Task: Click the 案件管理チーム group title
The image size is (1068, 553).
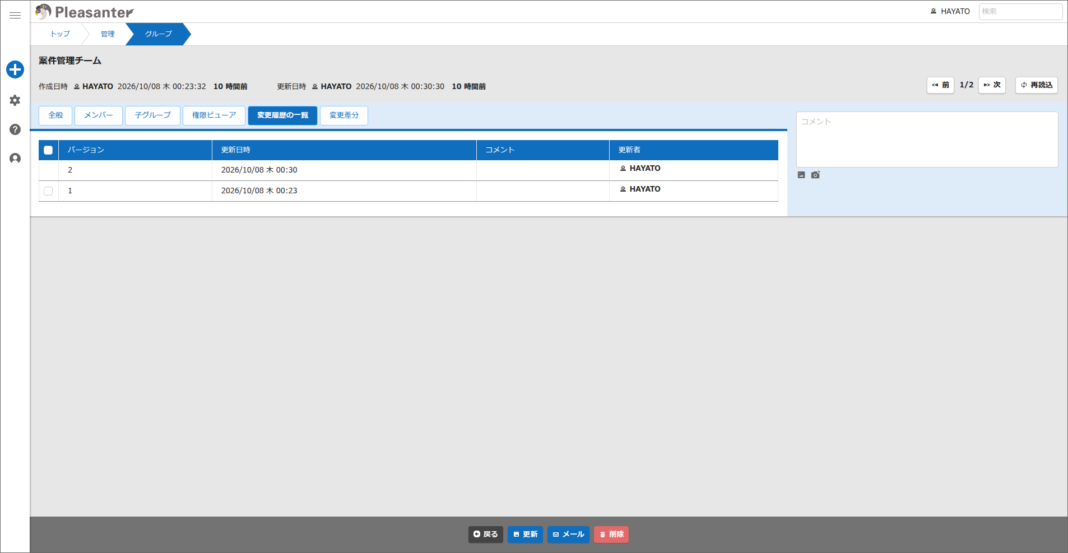Action: point(70,61)
